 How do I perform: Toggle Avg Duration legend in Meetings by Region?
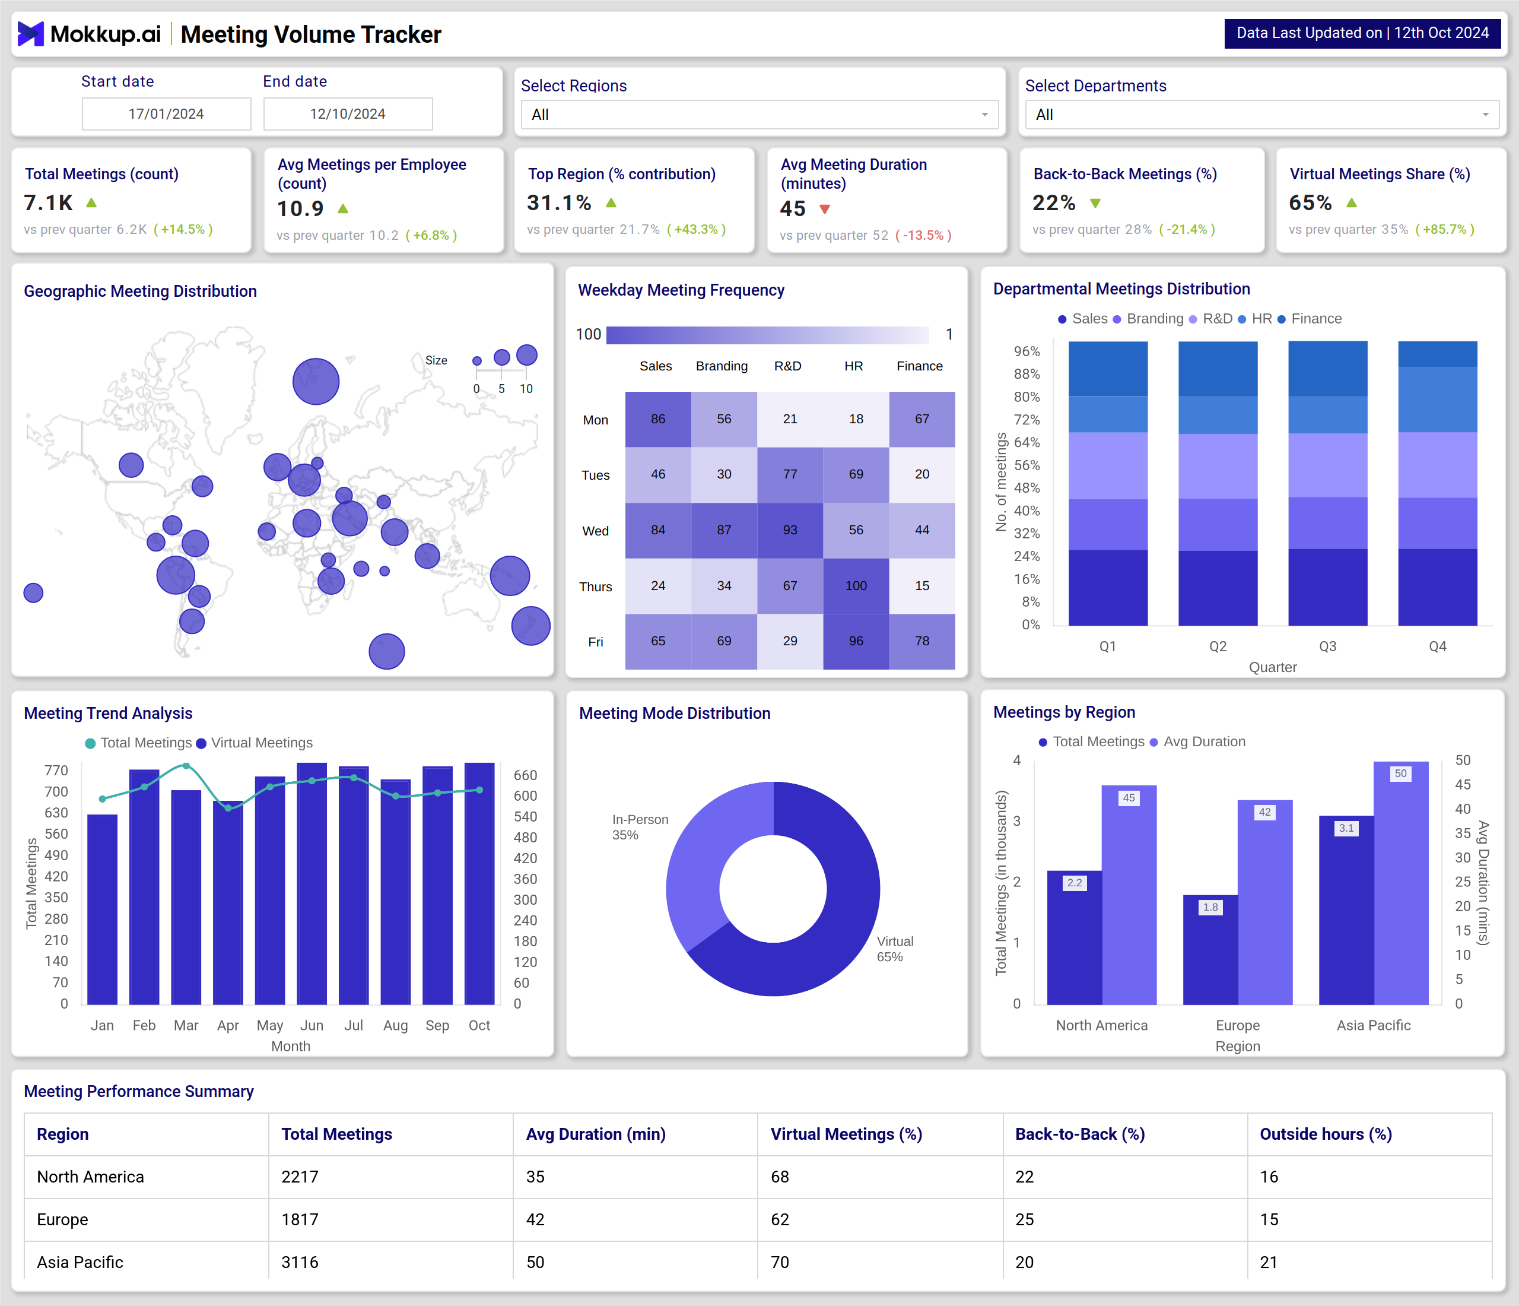click(x=1197, y=742)
